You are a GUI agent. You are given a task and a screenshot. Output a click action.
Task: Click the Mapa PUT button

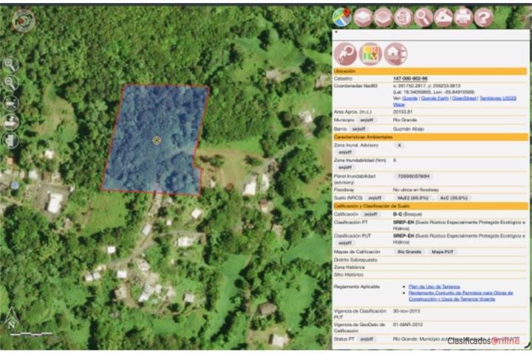(442, 252)
